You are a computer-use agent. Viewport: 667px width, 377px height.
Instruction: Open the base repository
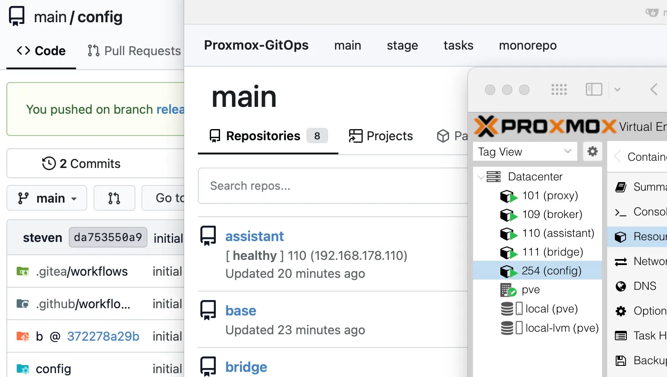241,311
